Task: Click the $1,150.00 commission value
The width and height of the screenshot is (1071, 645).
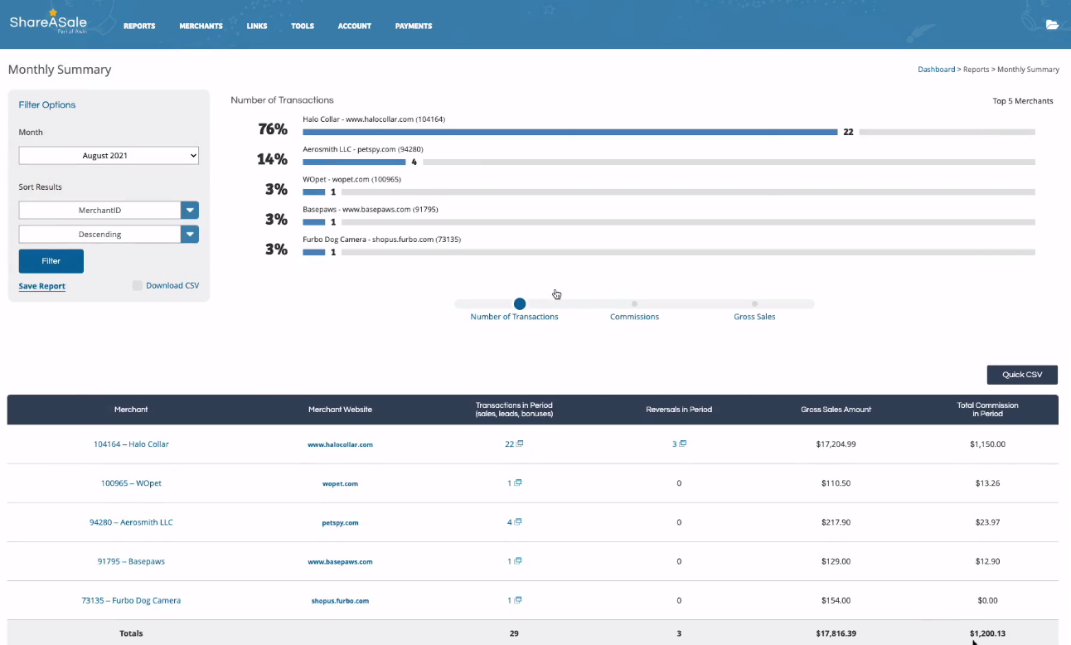Action: point(987,444)
